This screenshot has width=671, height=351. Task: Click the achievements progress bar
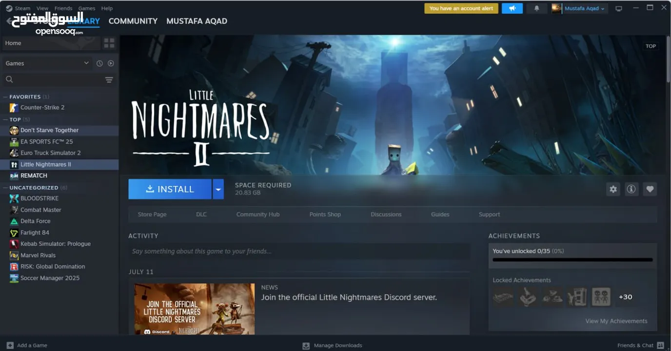coord(572,260)
